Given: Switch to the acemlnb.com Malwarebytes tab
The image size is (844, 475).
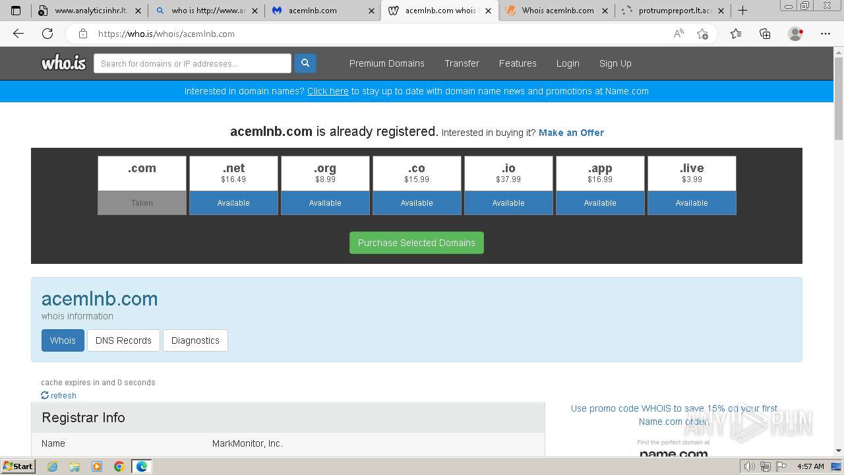Looking at the screenshot, I should tap(322, 11).
